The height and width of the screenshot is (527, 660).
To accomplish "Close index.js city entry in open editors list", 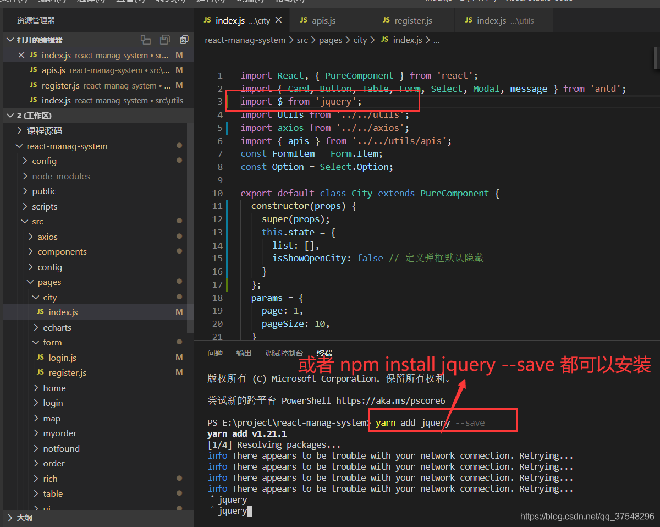I will (x=21, y=55).
